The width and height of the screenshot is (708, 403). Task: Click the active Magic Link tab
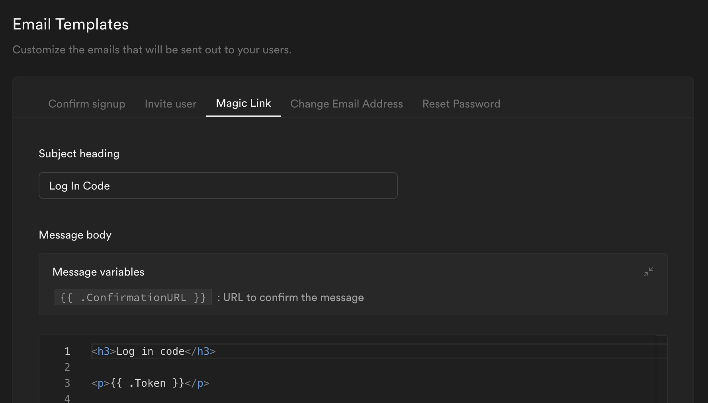[243, 103]
